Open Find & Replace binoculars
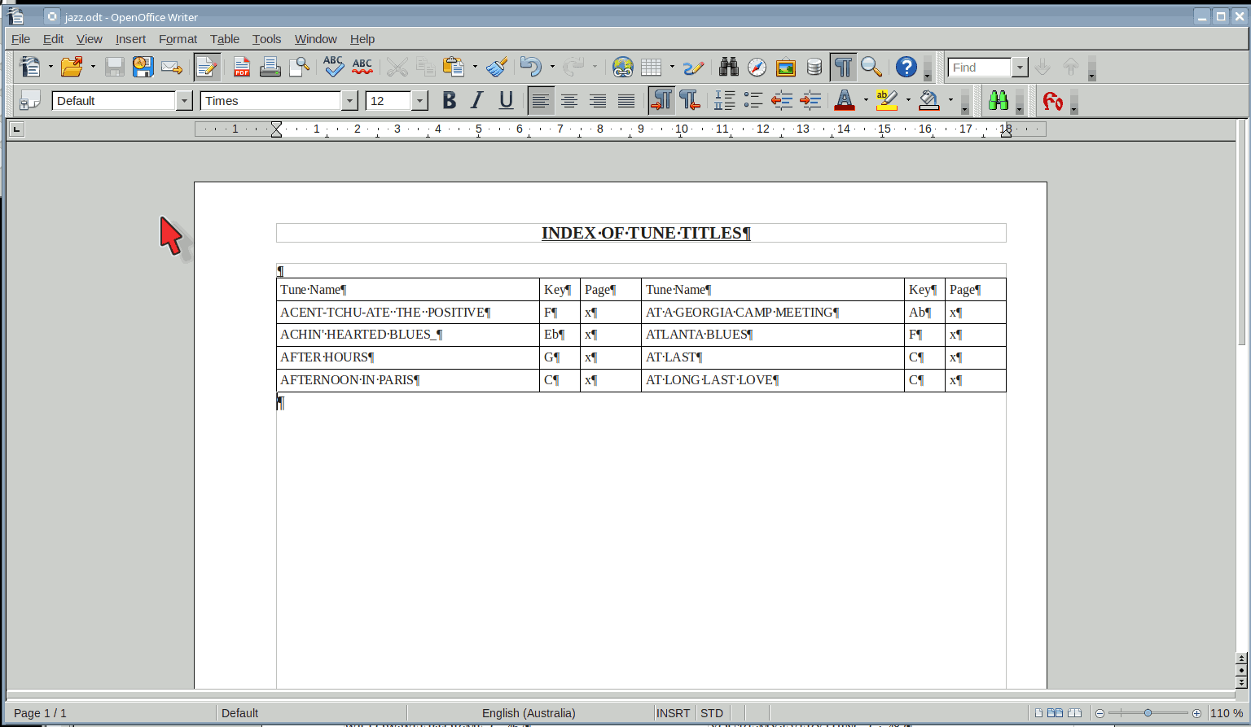Viewport: 1251px width, 727px height. click(728, 67)
